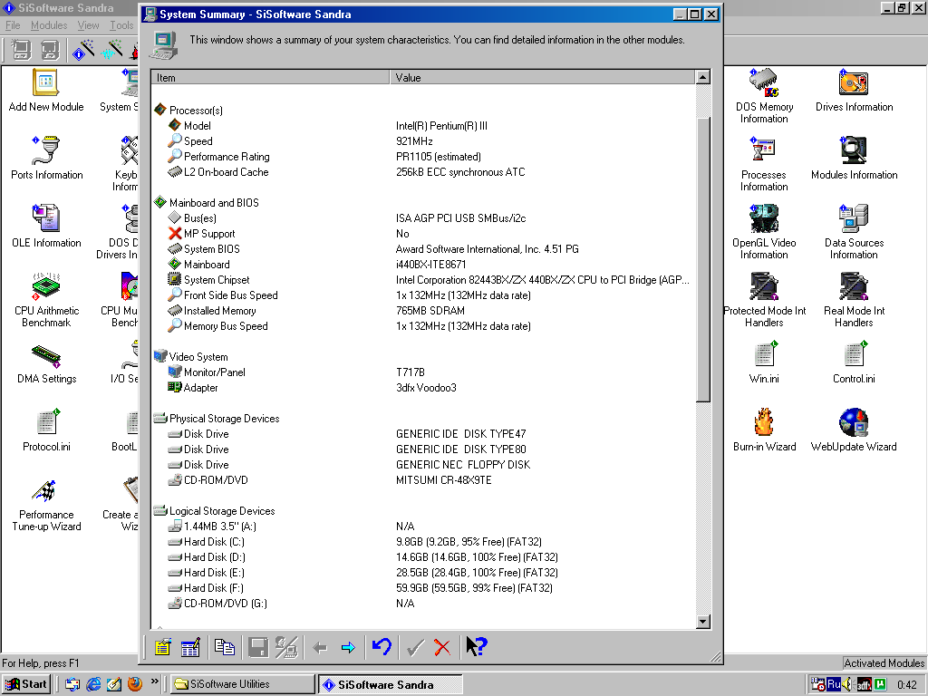Switch to SiSoftware Utilities taskbar button
The image size is (928, 696).
[241, 684]
